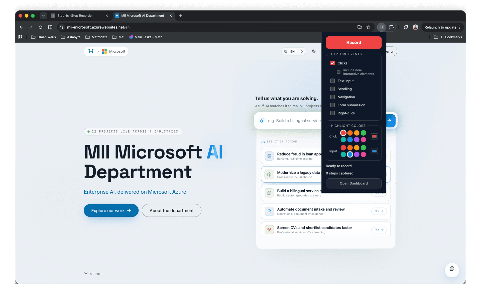
Task: Click the document icon on Automate document intake card
Action: pos(269,211)
